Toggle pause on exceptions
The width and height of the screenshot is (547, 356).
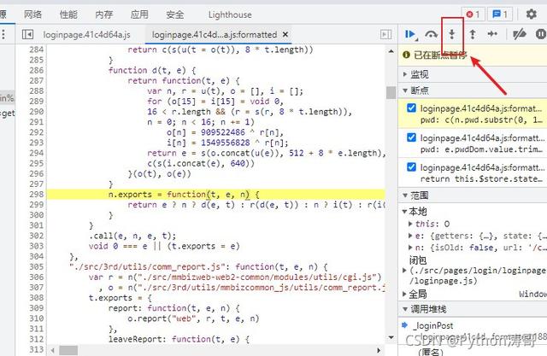(x=541, y=34)
